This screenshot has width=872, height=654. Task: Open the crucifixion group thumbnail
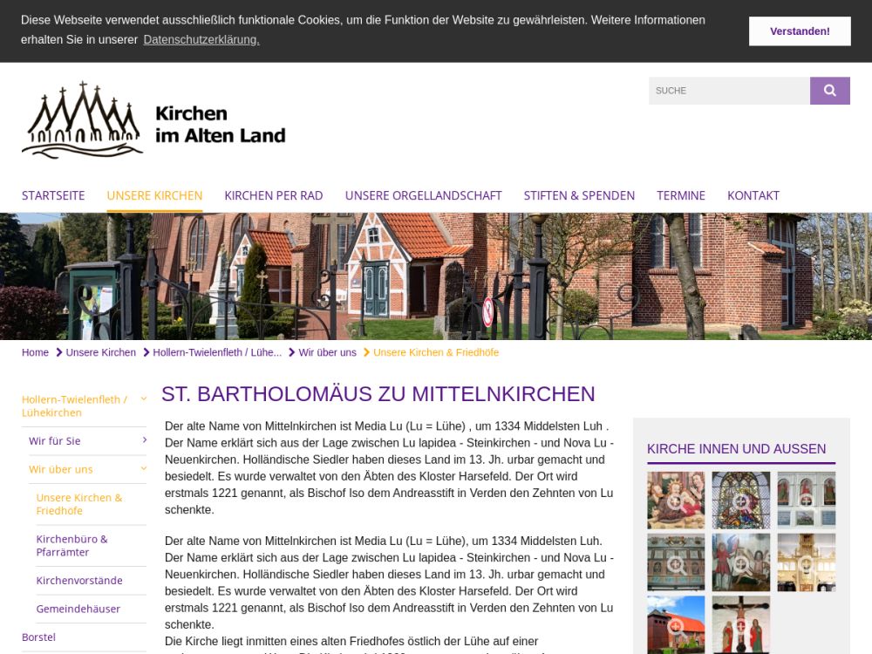tap(740, 624)
